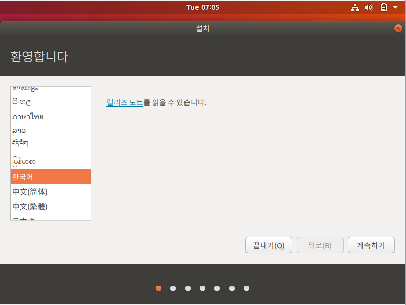This screenshot has width=406, height=305.
Task: Click the last installer progress dot
Action: (x=246, y=288)
